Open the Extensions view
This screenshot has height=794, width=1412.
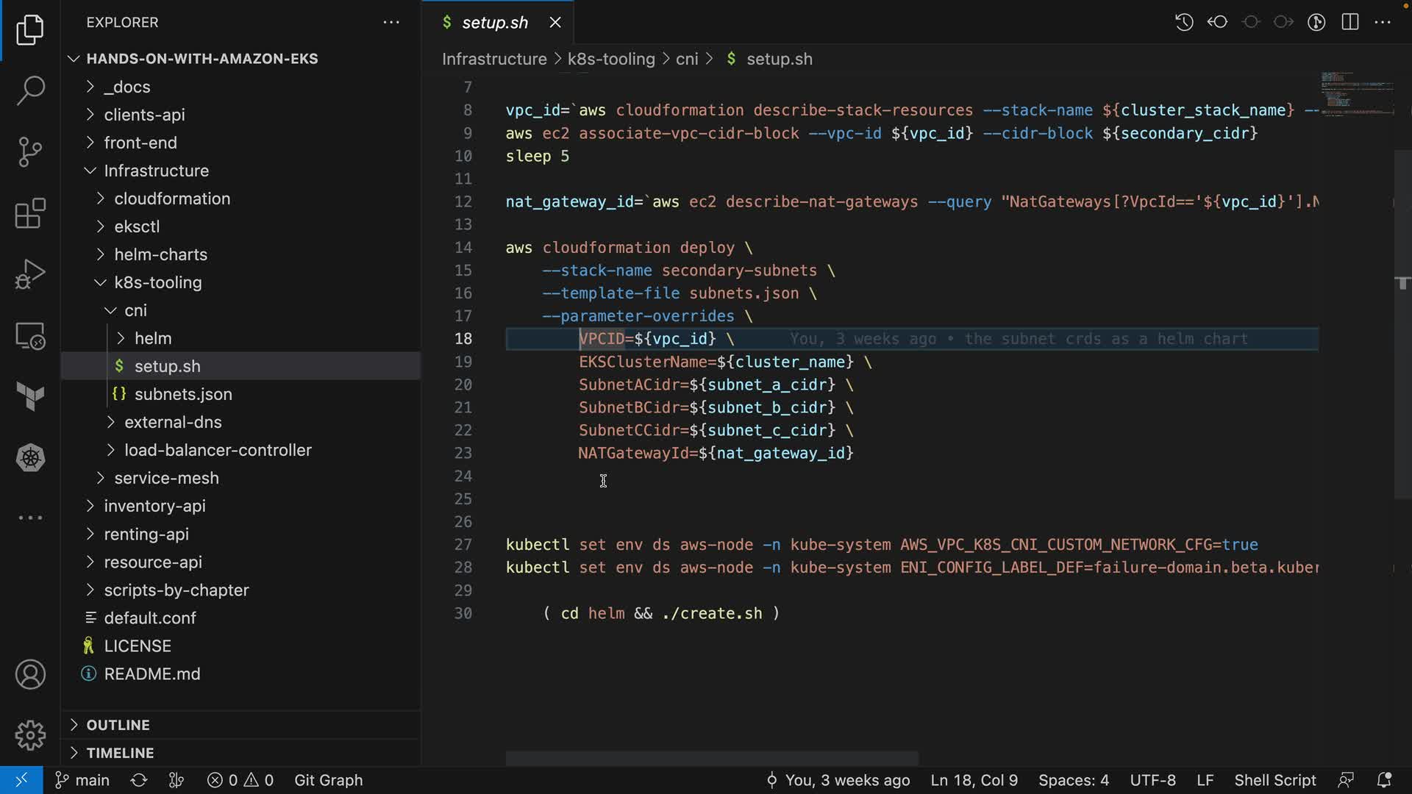pyautogui.click(x=30, y=213)
